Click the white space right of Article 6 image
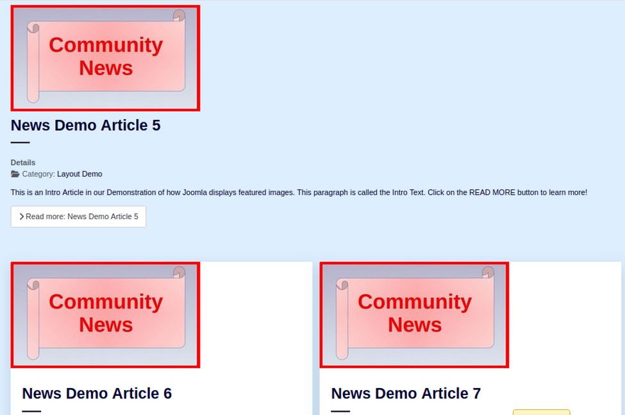The width and height of the screenshot is (625, 415). pos(256,314)
